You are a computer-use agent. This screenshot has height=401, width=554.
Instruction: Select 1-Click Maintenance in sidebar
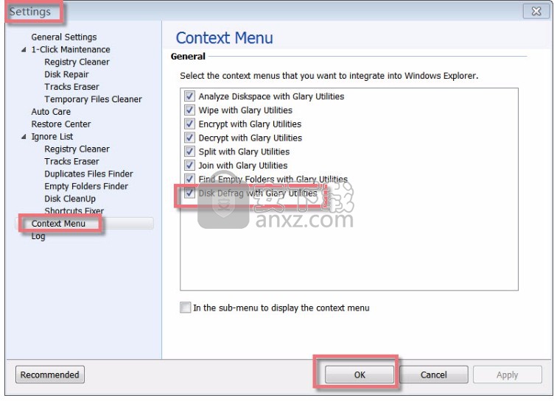click(x=71, y=49)
